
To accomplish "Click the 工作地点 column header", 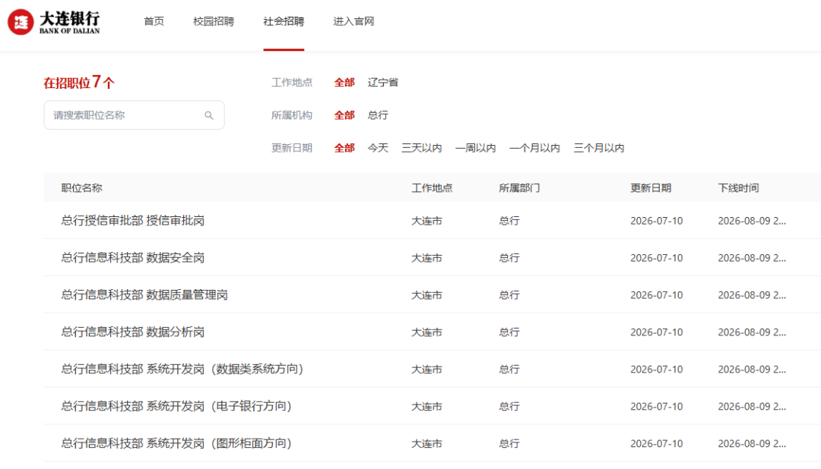I will point(432,188).
